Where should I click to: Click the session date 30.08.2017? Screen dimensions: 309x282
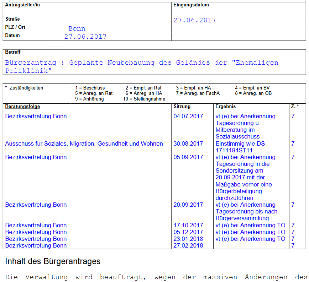point(188,143)
